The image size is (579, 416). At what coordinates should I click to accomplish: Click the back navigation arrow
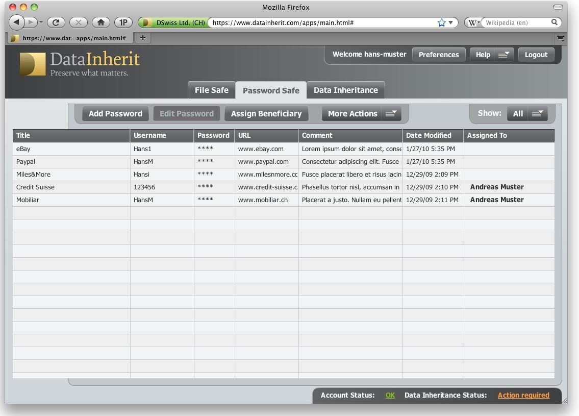coord(16,22)
